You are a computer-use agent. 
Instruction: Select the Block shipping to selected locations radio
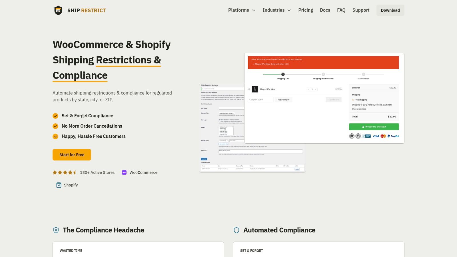(x=219, y=120)
